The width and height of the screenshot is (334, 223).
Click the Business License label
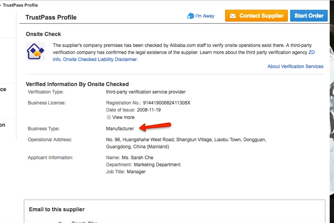[47, 103]
